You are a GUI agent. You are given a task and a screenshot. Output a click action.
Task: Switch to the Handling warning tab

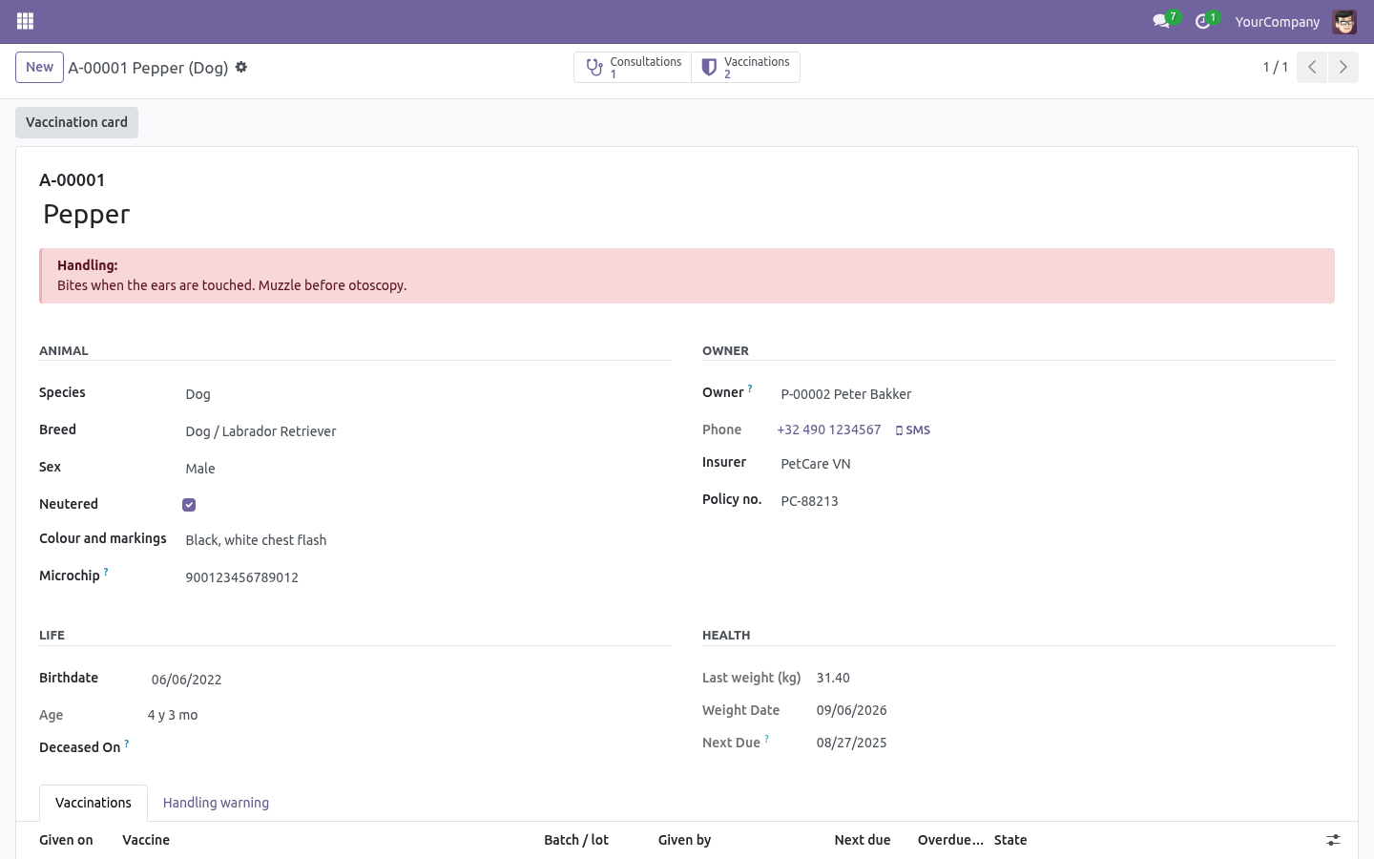tap(216, 803)
